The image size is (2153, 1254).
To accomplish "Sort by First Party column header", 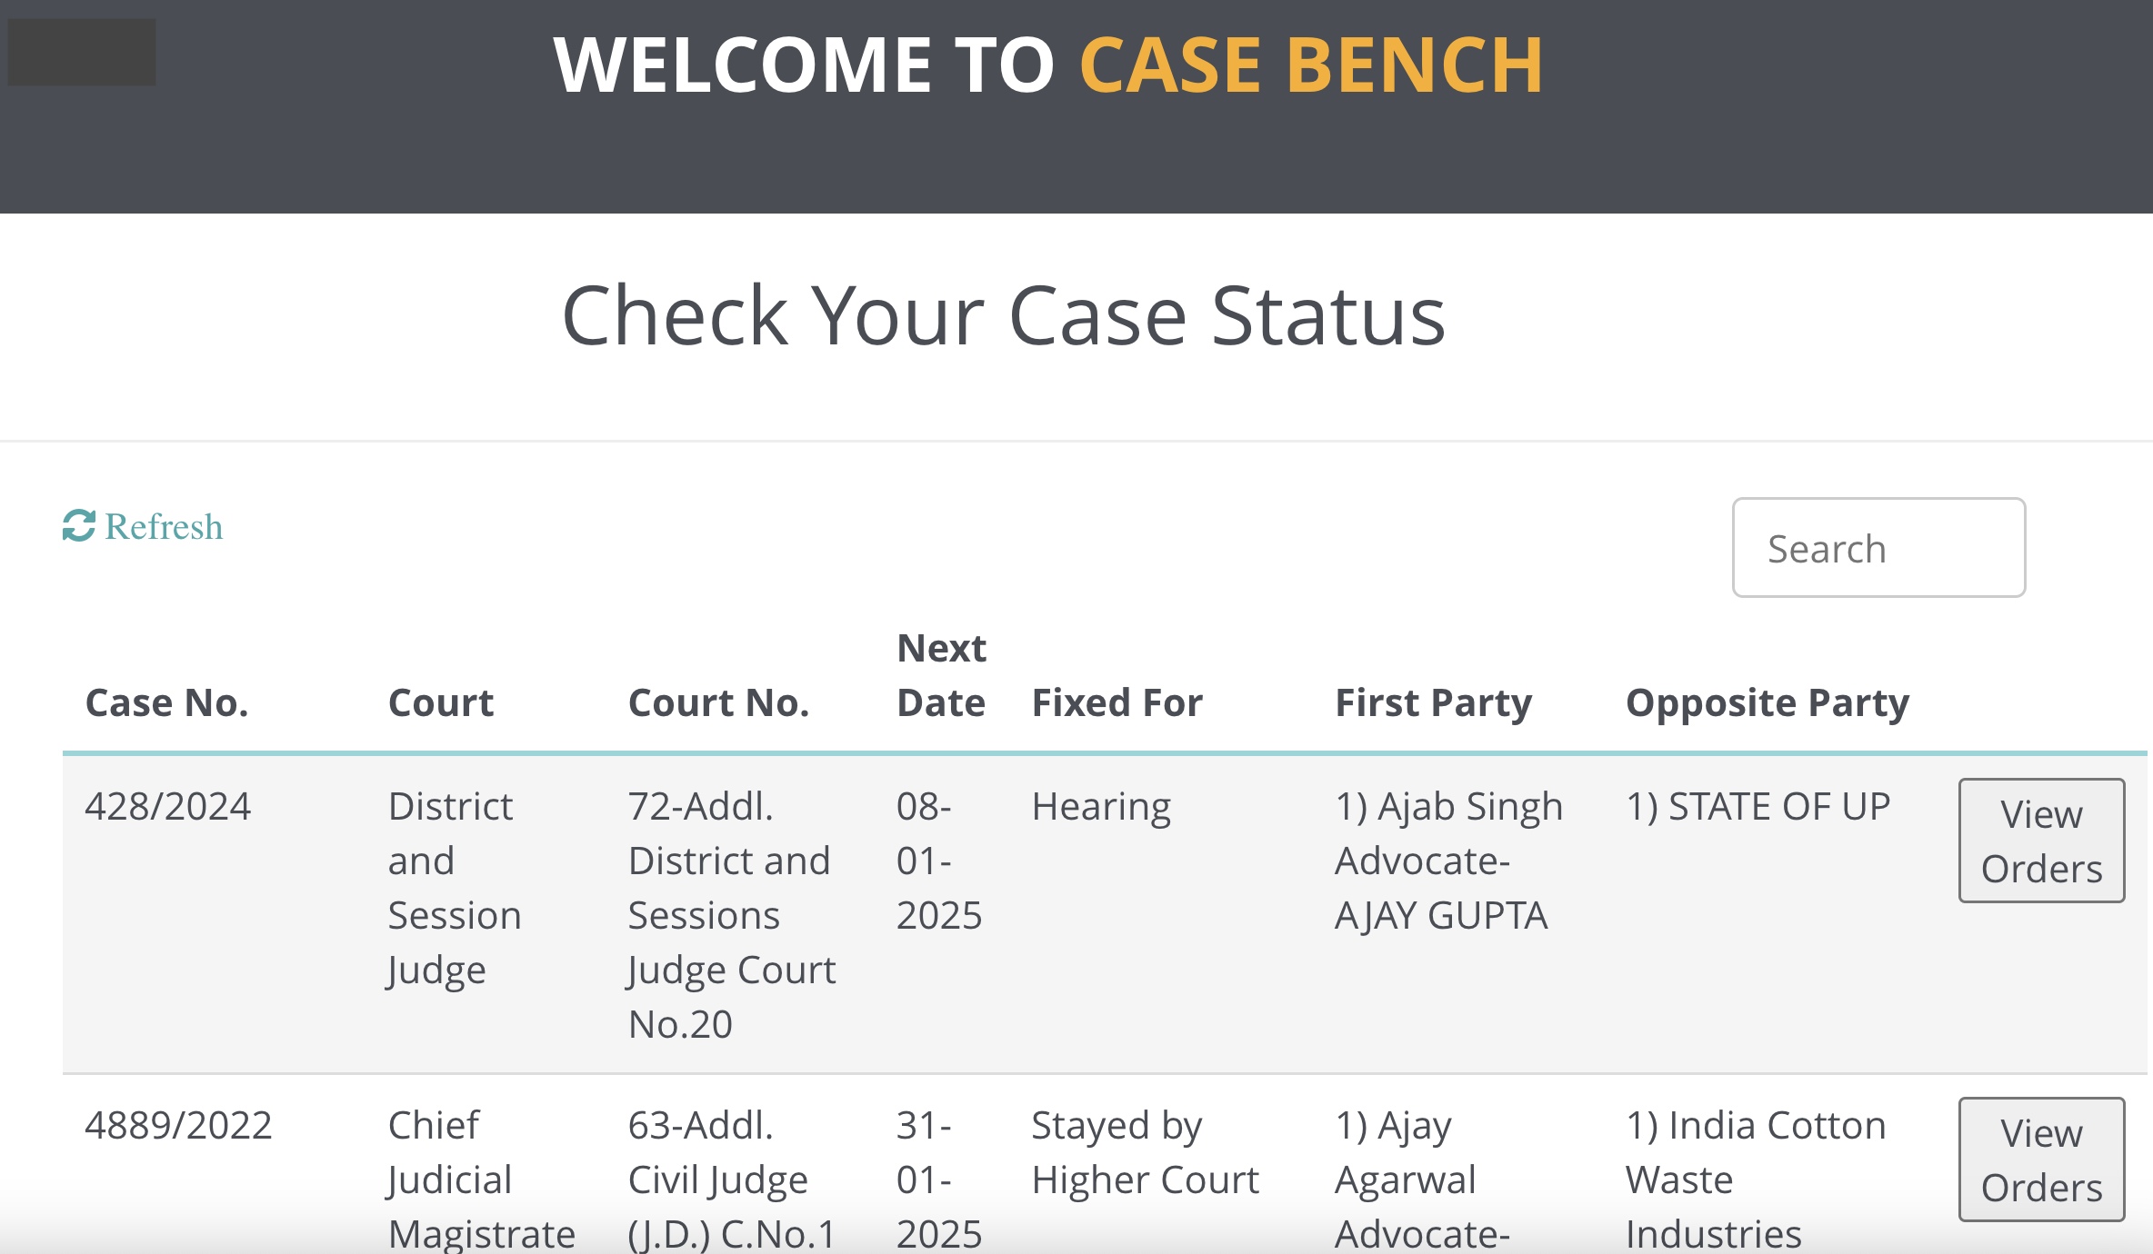I will point(1433,702).
